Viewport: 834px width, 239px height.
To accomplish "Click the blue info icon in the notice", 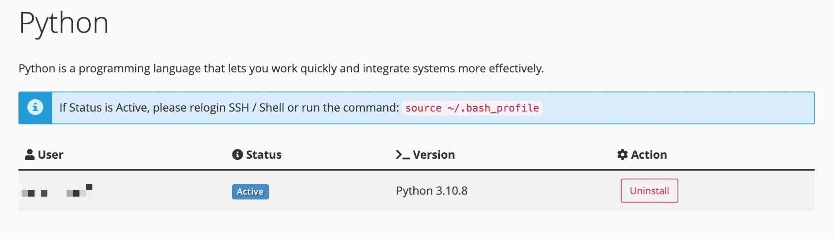I will 35,108.
